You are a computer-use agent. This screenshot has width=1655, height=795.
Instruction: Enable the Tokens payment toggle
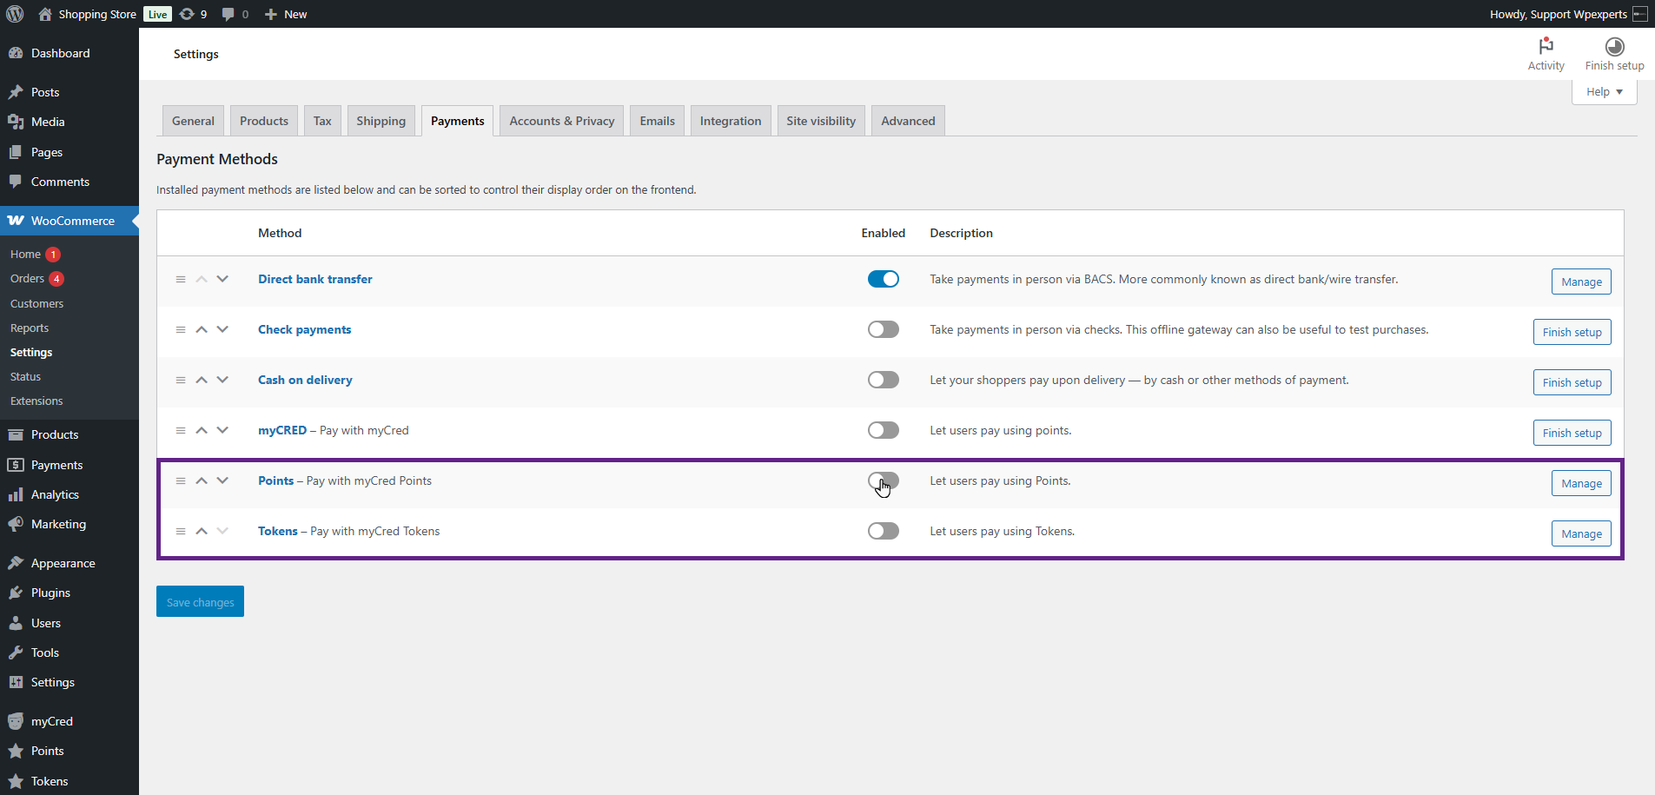(x=883, y=532)
